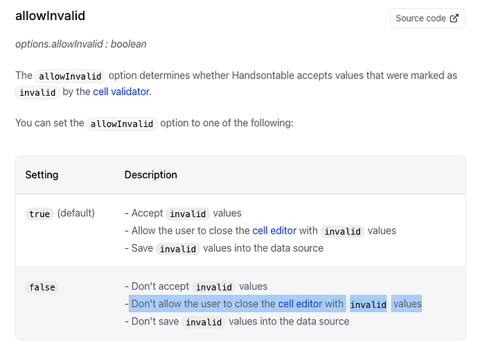
Task: Click the options.allowInvalid : boolean type text
Action: [x=81, y=44]
